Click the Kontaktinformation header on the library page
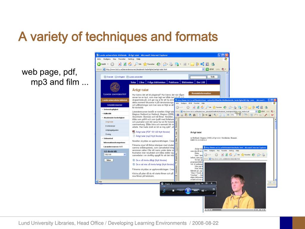 [x=204, y=93]
